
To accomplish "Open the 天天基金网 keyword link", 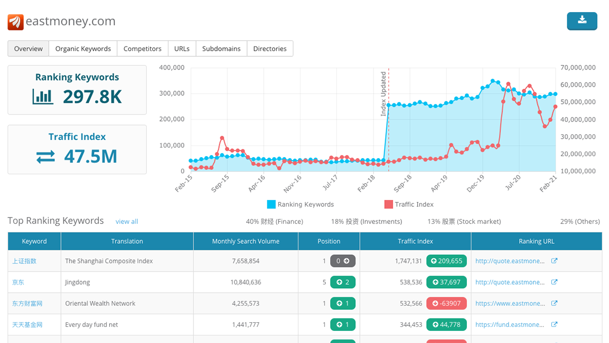I will point(27,325).
